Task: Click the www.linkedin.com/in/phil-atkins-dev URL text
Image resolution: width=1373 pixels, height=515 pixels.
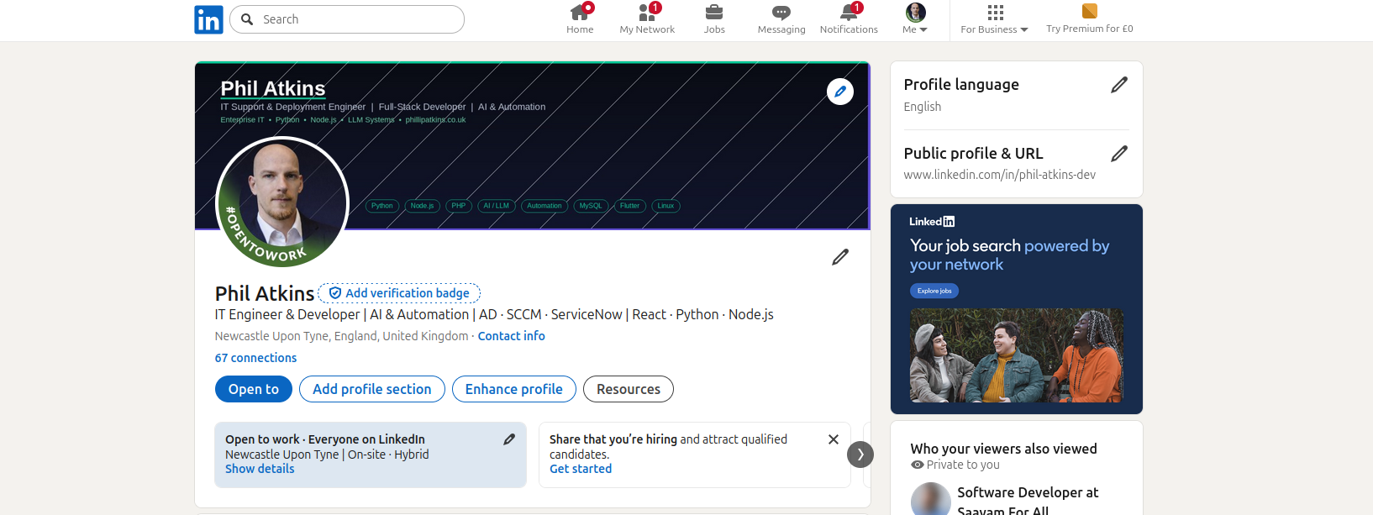Action: click(x=1000, y=175)
